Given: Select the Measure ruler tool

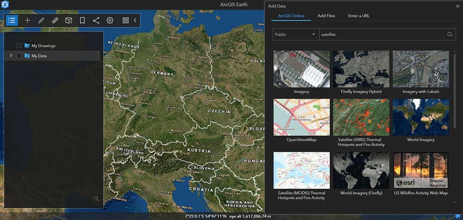Looking at the screenshot, I should tap(55, 20).
